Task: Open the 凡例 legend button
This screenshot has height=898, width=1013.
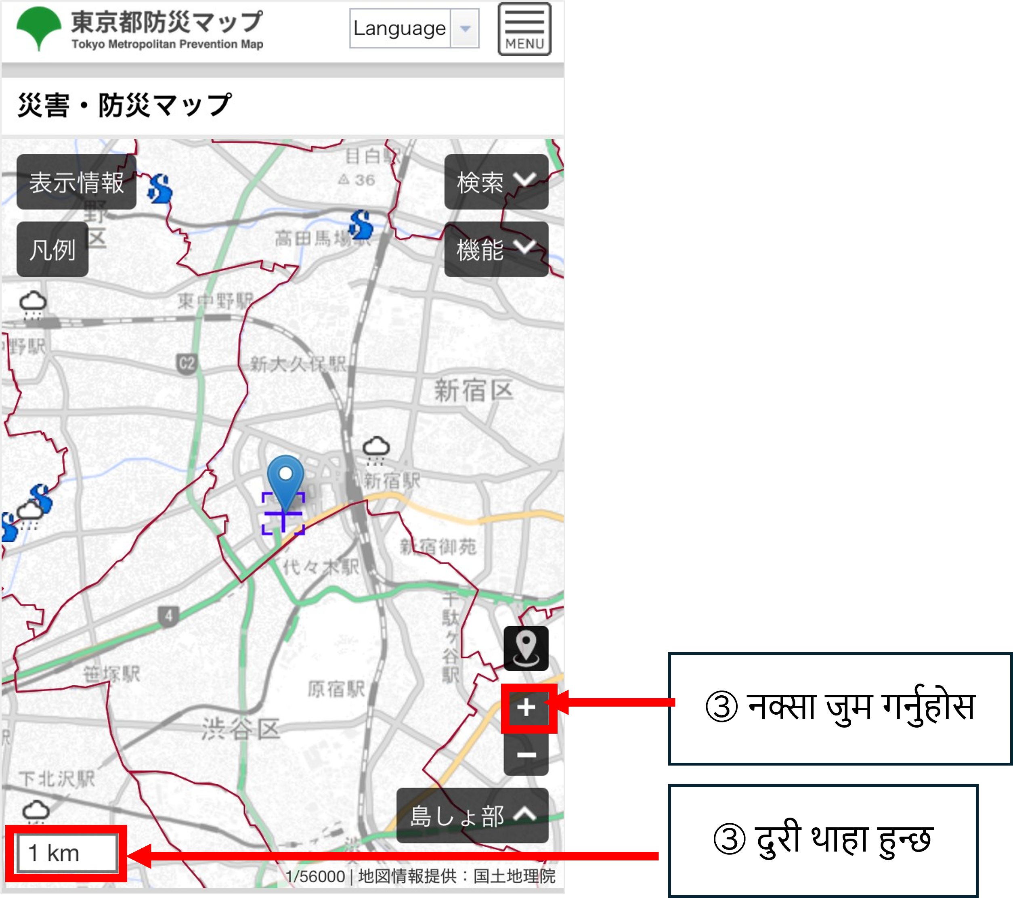Action: click(x=52, y=249)
